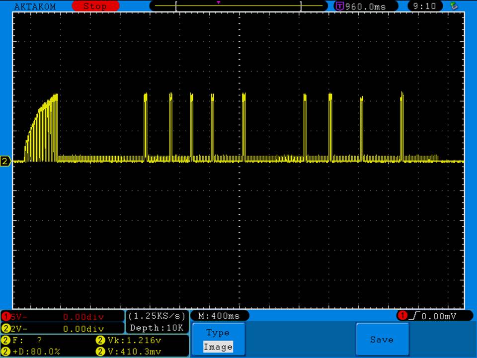Screen dimensions: 477x358
Task: Click the 1.25KS/s sample rate display
Action: coord(157,316)
